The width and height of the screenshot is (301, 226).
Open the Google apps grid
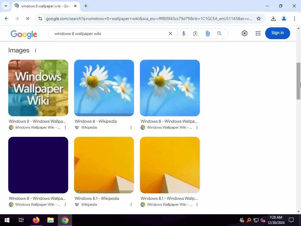pyautogui.click(x=258, y=33)
